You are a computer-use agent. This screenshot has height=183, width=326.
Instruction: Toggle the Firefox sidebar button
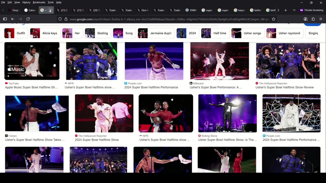coord(5,19)
